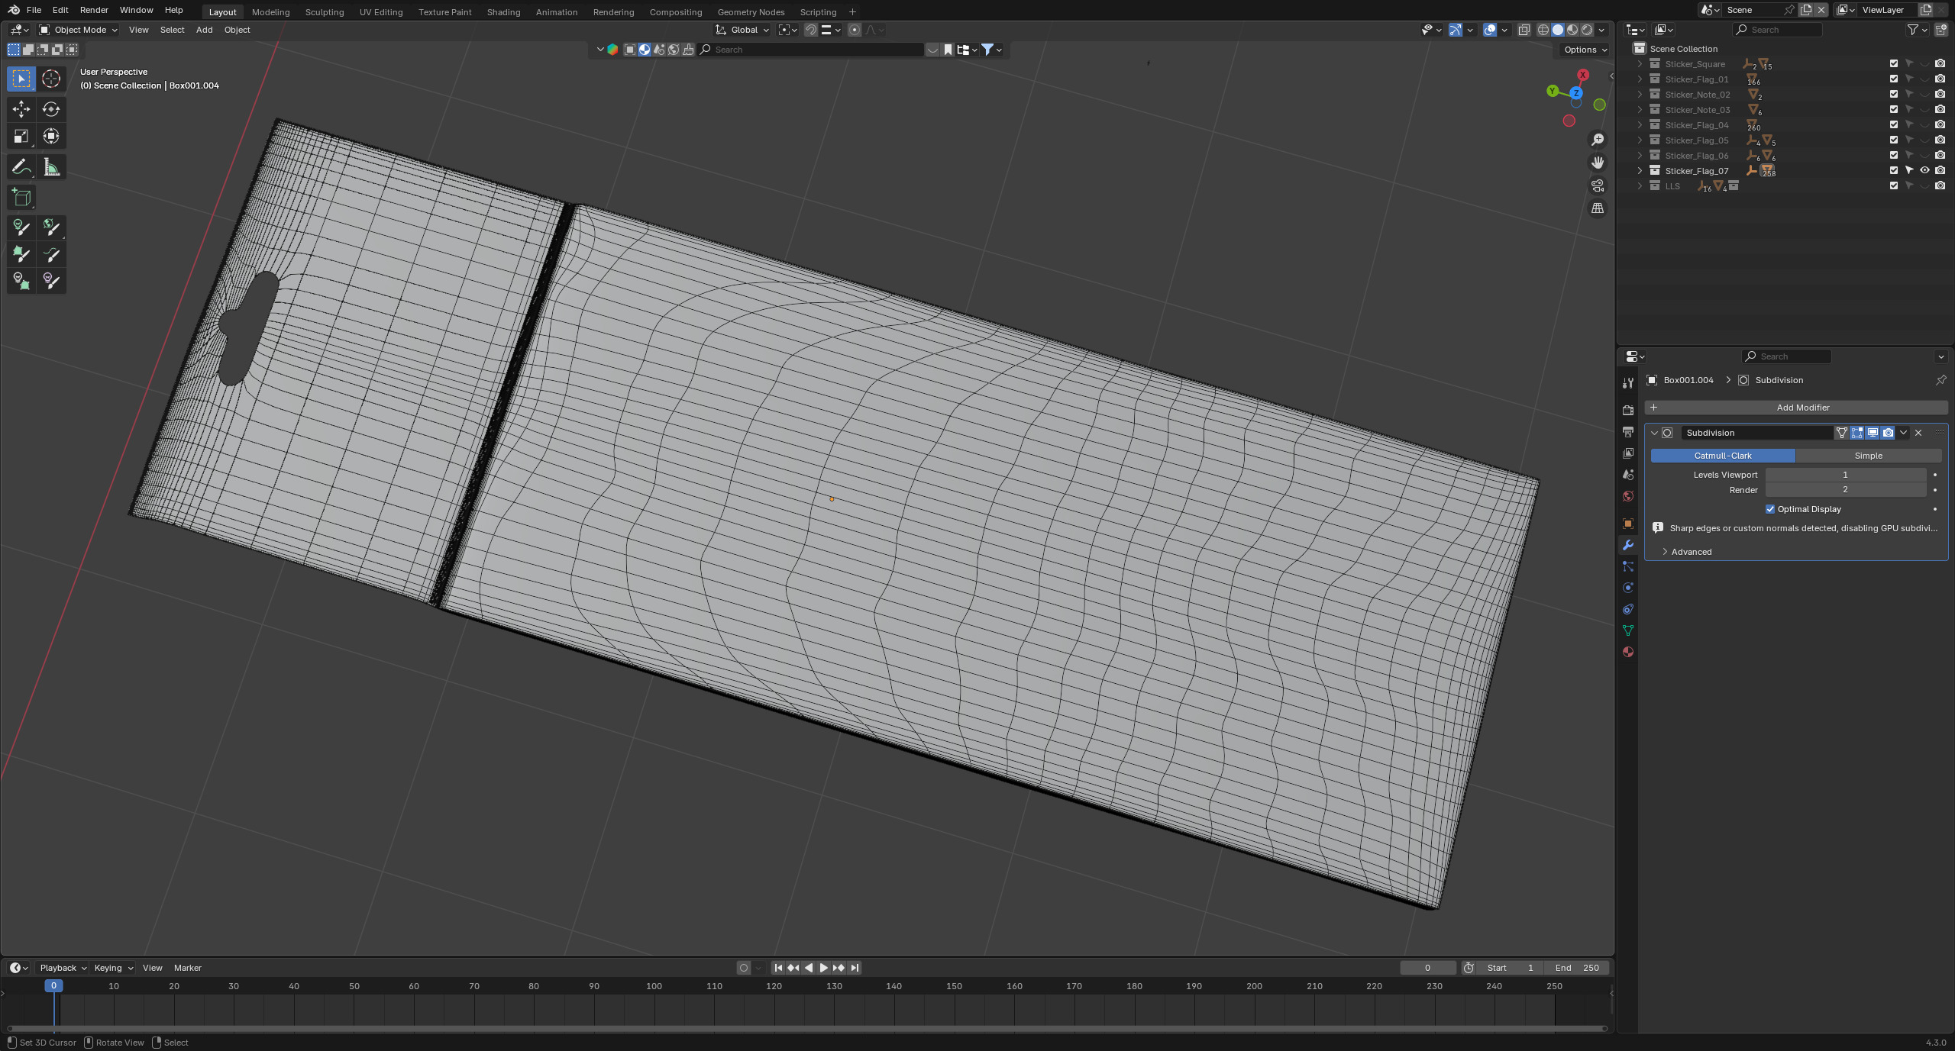The width and height of the screenshot is (1955, 1051).
Task: Select the Annotate tool
Action: 21,167
